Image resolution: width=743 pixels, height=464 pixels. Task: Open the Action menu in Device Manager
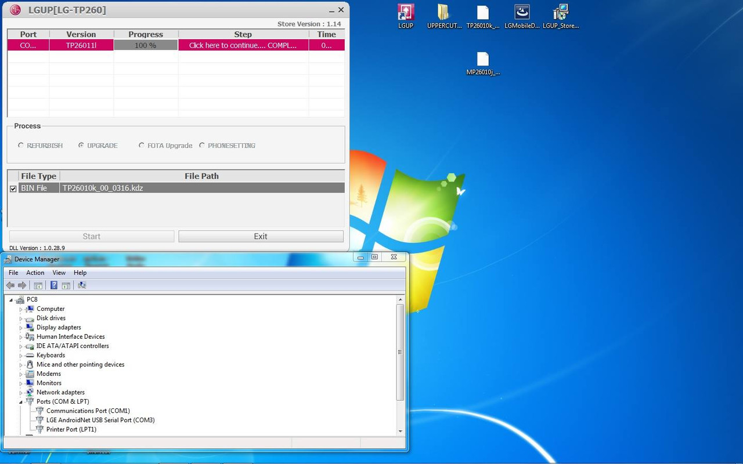point(35,273)
